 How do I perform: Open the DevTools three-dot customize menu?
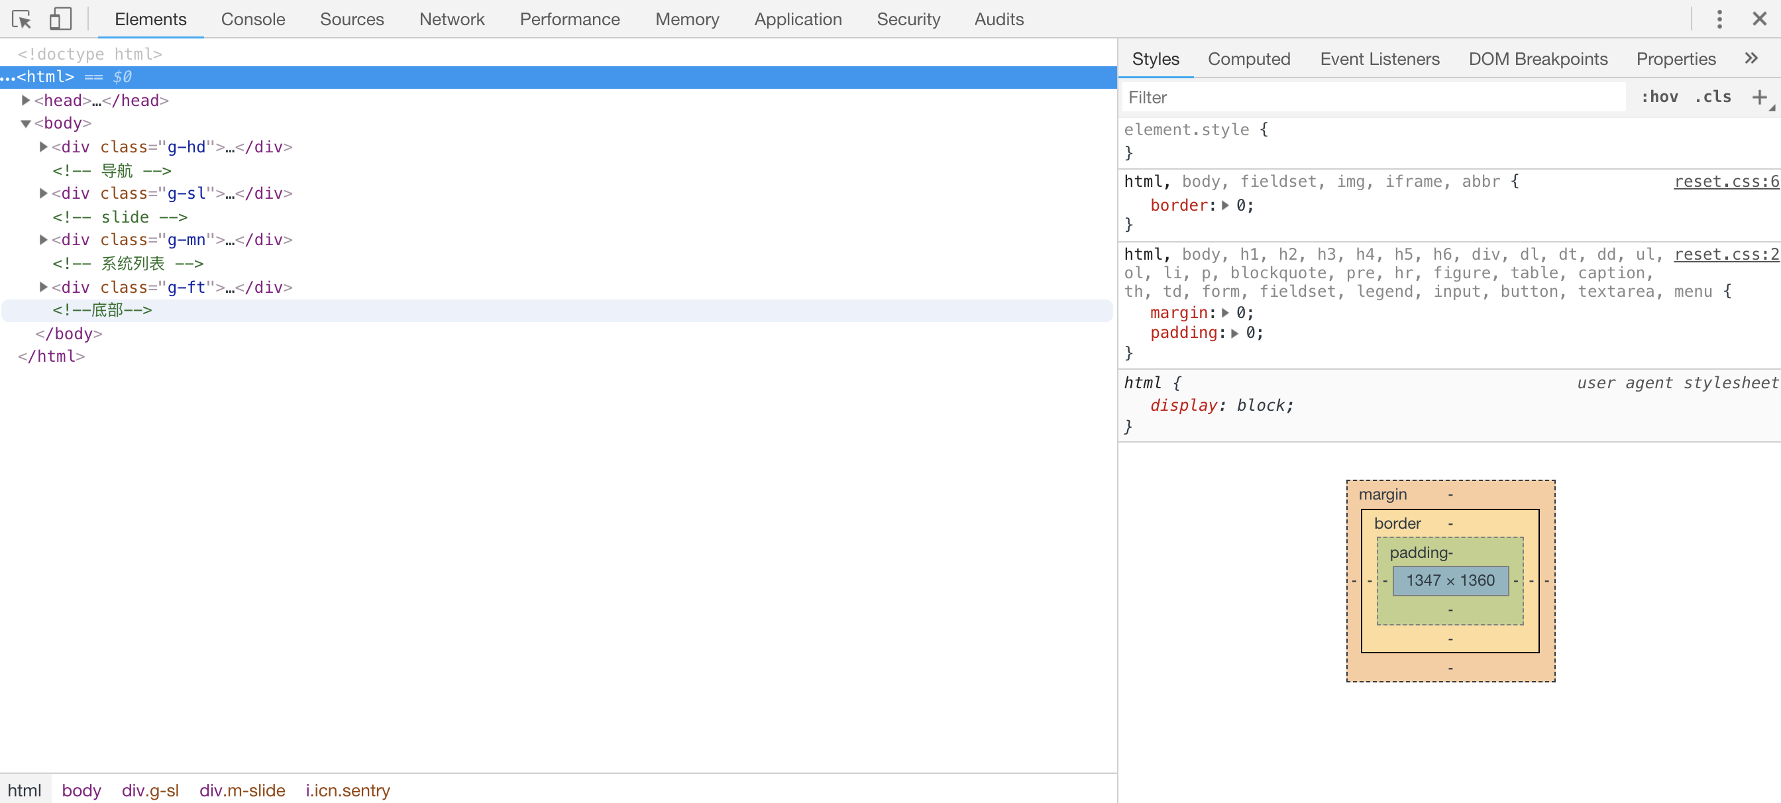[x=1719, y=19]
